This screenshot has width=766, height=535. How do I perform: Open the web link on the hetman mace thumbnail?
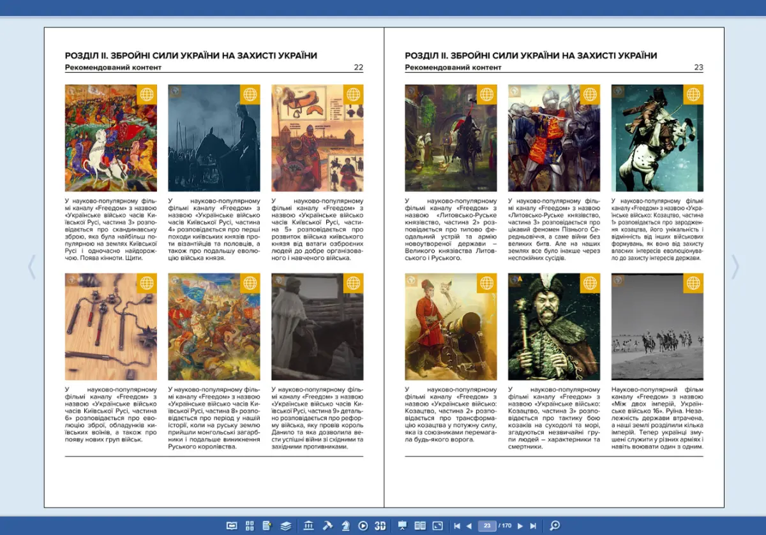(590, 283)
